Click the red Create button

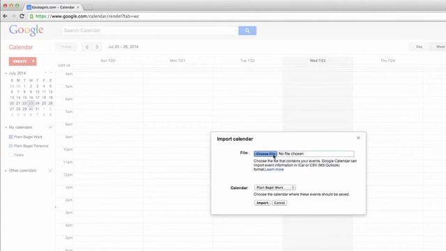click(x=20, y=61)
